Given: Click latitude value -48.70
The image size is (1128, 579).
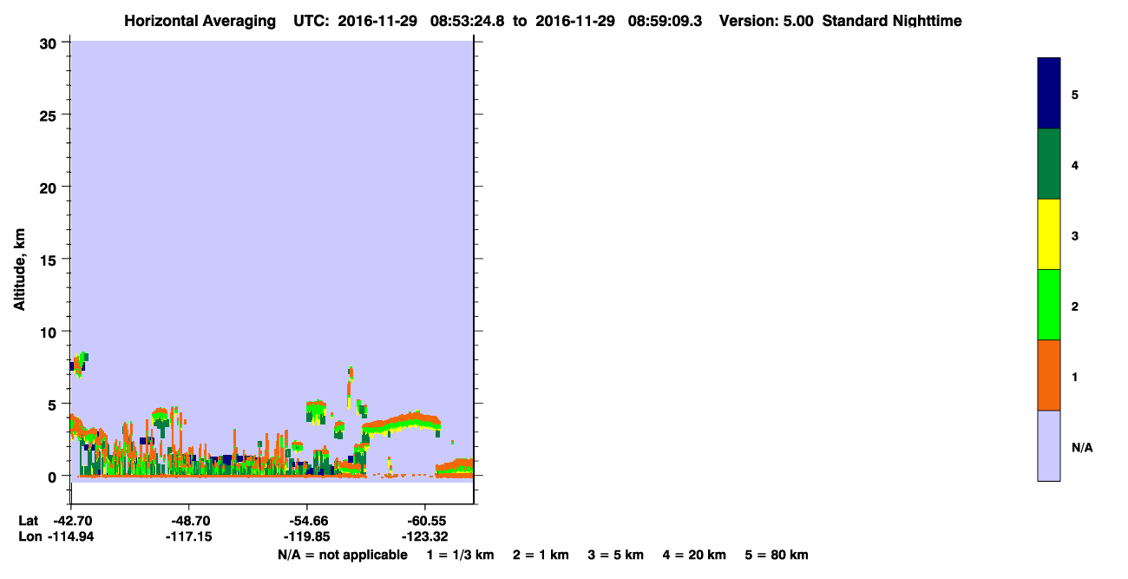Looking at the screenshot, I should (x=189, y=521).
